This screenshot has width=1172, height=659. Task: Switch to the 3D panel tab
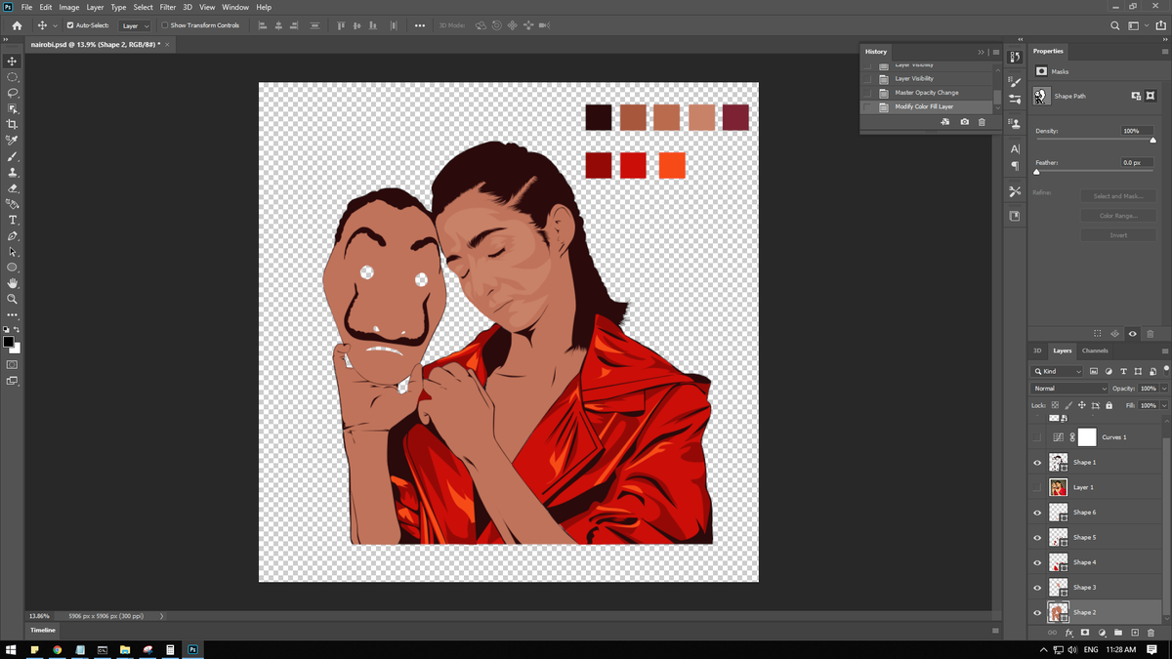click(x=1037, y=350)
